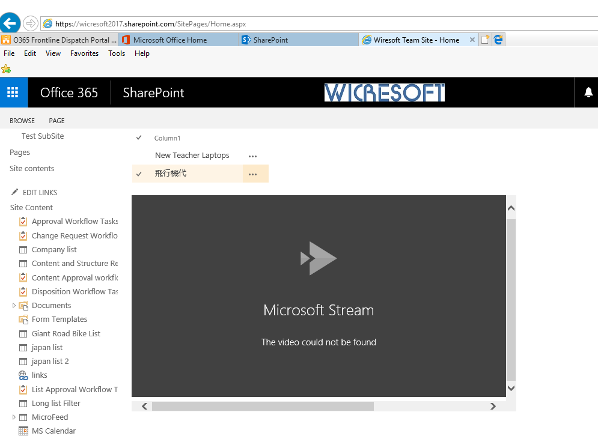Click the Change Request Workflow task icon

[23, 236]
